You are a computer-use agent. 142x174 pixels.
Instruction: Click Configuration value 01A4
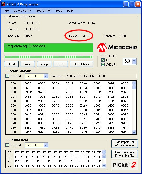(92, 23)
